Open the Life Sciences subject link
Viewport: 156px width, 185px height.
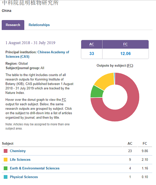pyautogui.click(x=20, y=160)
